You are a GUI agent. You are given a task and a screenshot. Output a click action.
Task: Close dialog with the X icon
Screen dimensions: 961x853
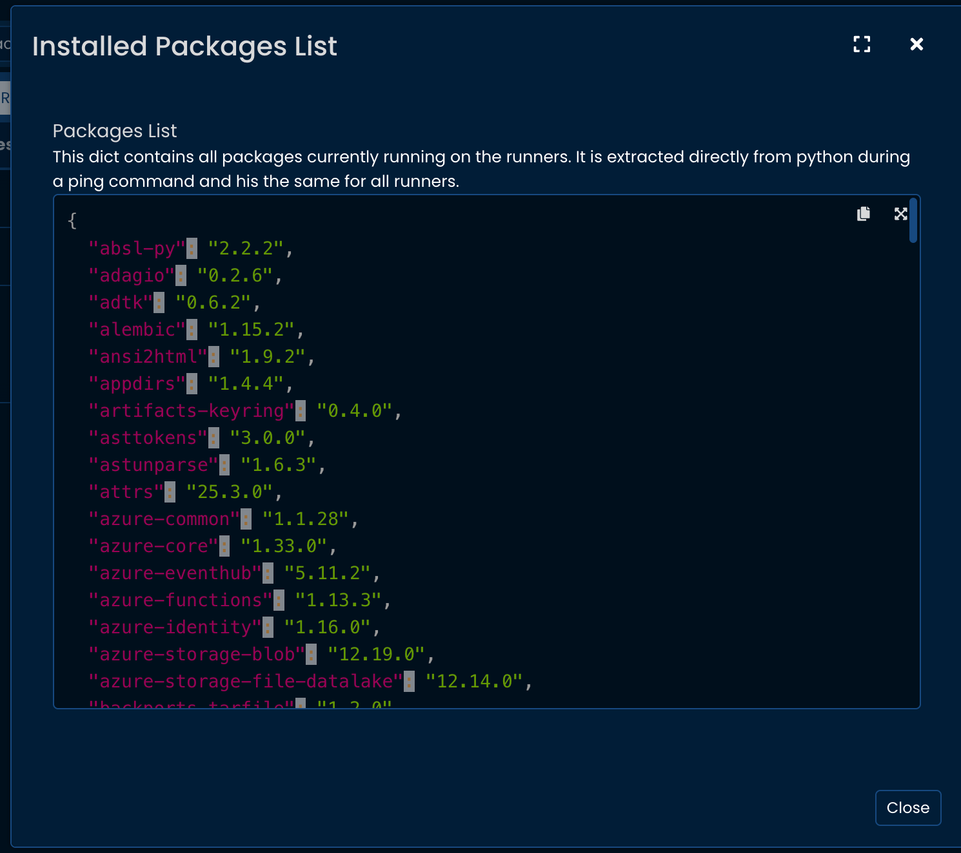point(916,44)
